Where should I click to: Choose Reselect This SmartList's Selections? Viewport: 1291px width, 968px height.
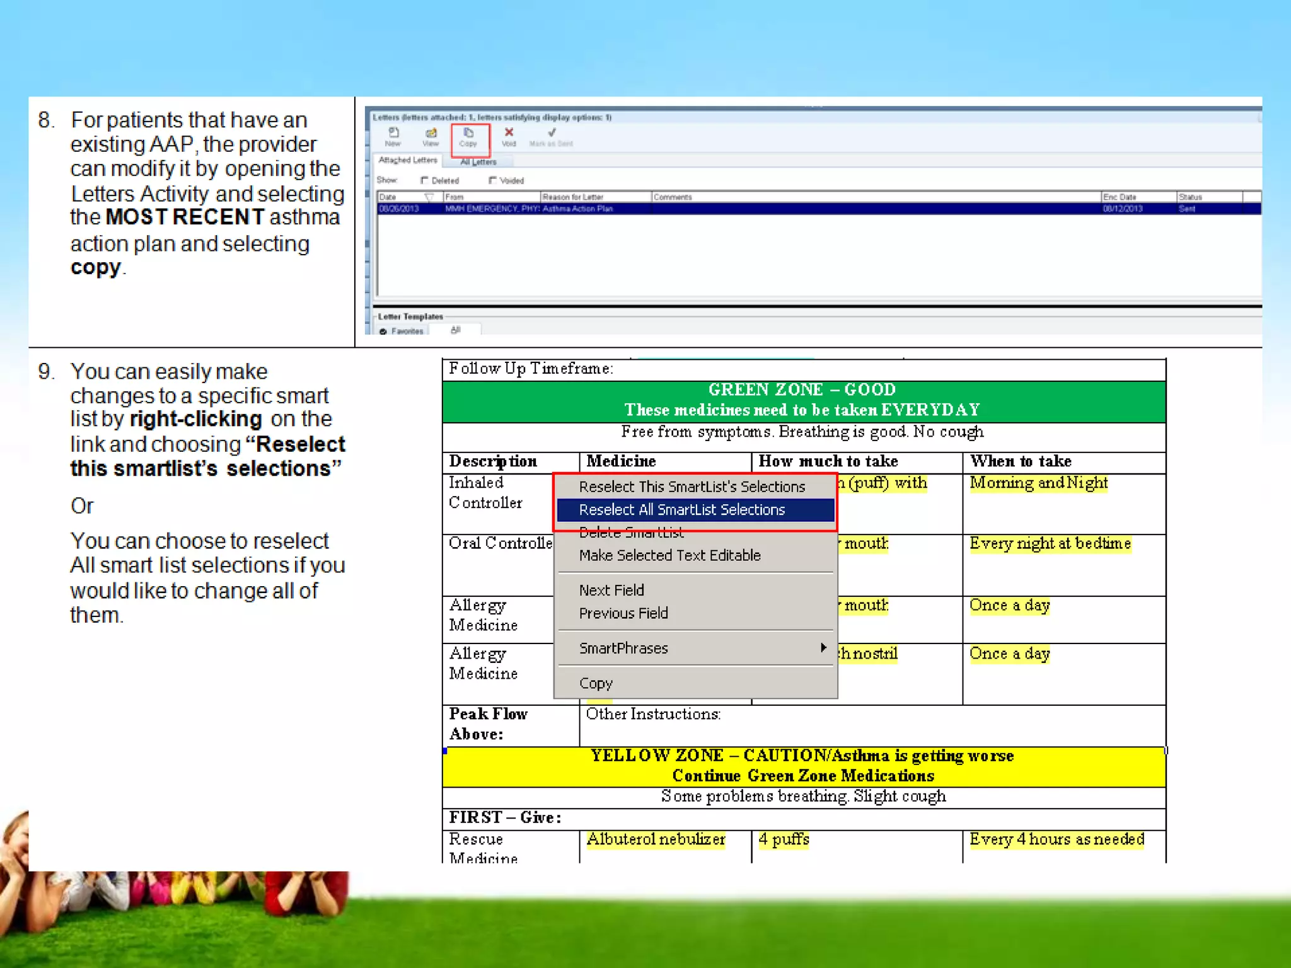tap(692, 487)
